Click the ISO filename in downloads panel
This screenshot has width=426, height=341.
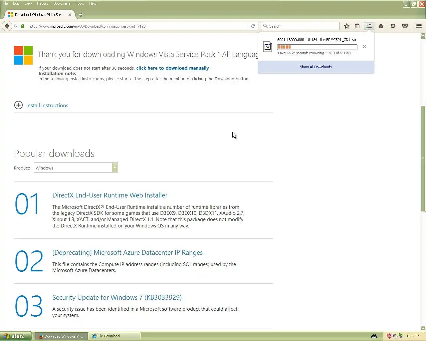point(317,40)
